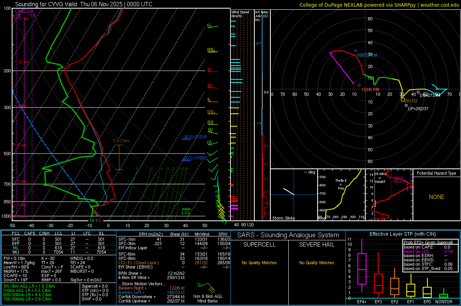The image size is (461, 306).
Task: Click the SFC parcel row label
Action: (x=16, y=239)
